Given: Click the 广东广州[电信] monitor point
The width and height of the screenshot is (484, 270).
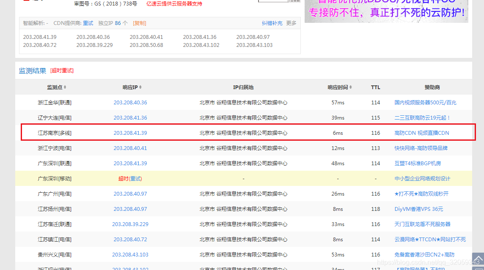Looking at the screenshot, I should (x=55, y=194).
